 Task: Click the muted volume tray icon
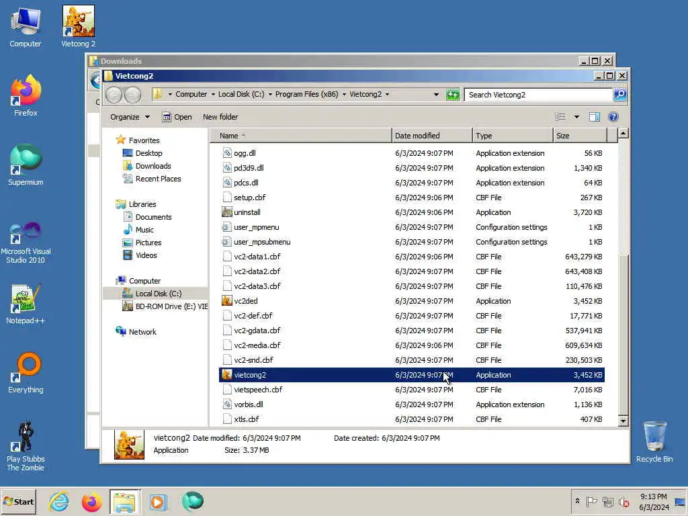click(623, 501)
